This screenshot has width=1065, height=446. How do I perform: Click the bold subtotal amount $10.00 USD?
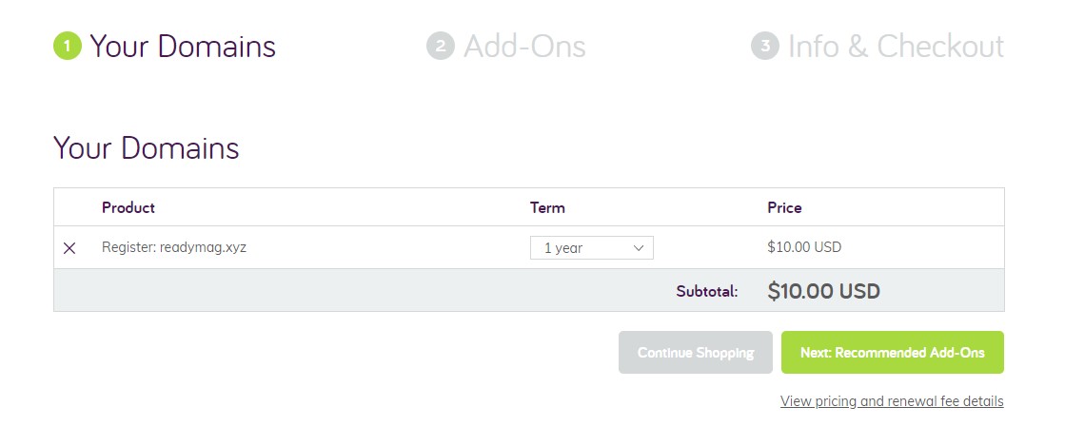823,291
